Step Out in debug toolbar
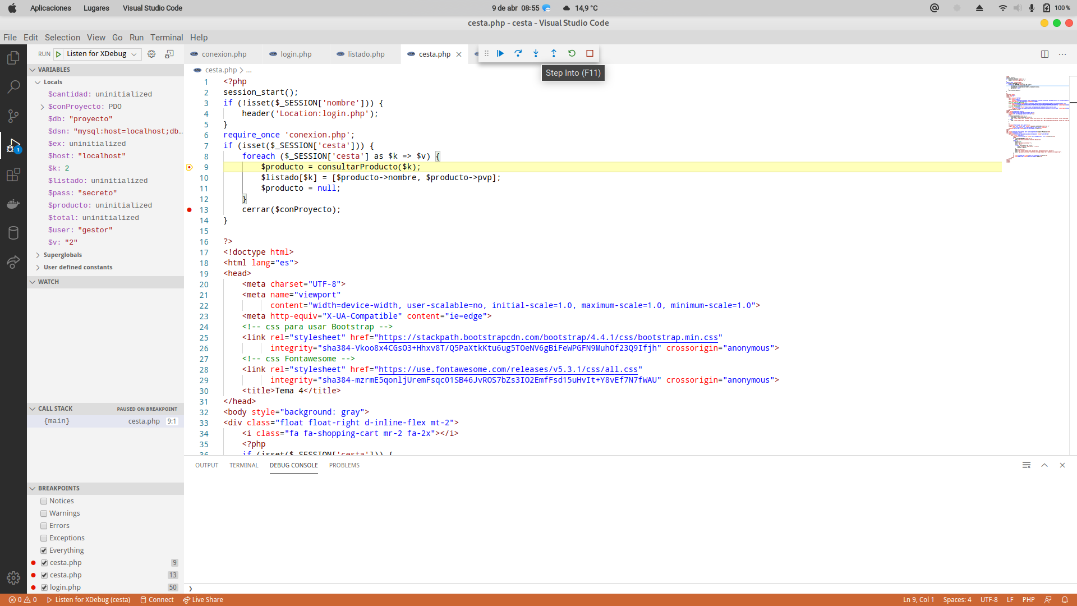The height and width of the screenshot is (606, 1077). (x=554, y=53)
